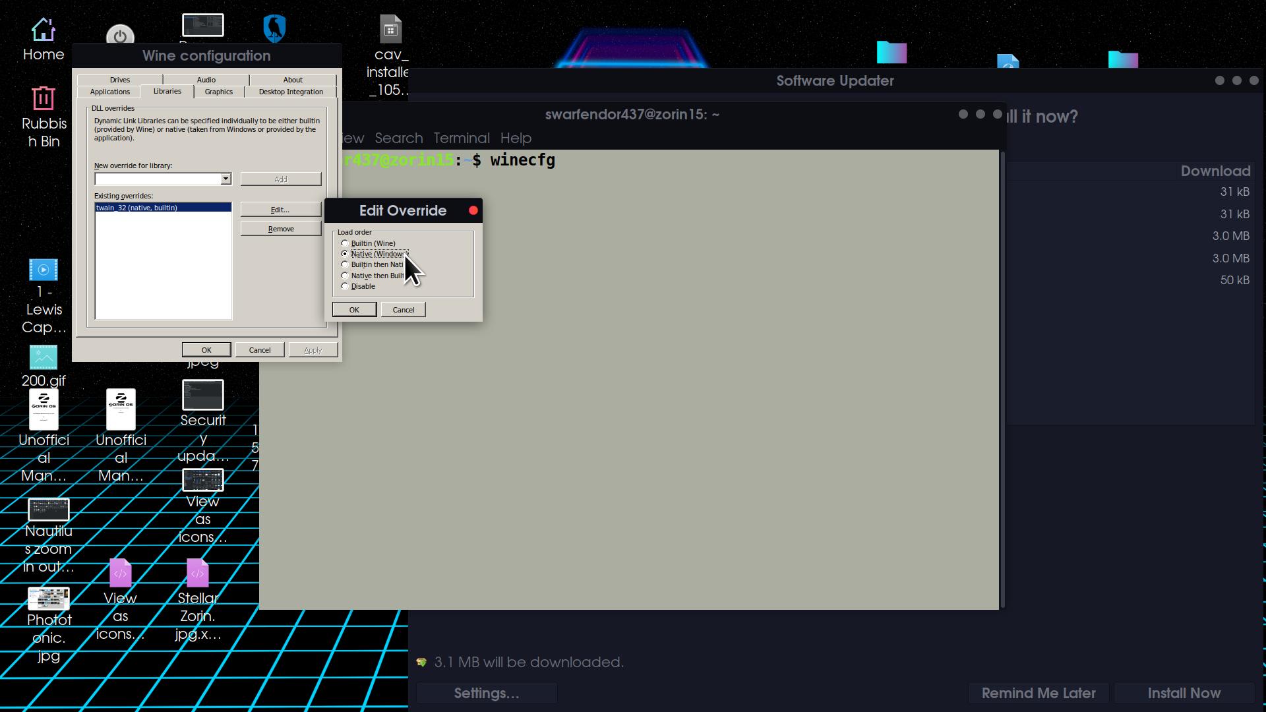Open the cav_installer desktop file icon
The image size is (1266, 712).
pyautogui.click(x=390, y=30)
